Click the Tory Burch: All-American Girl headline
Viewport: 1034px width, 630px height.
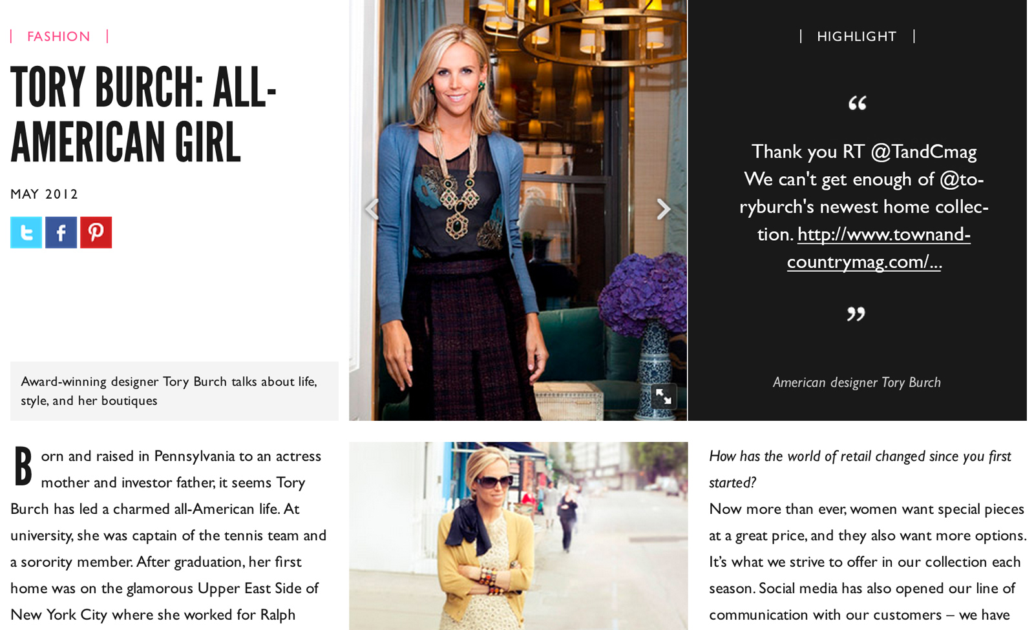click(143, 115)
